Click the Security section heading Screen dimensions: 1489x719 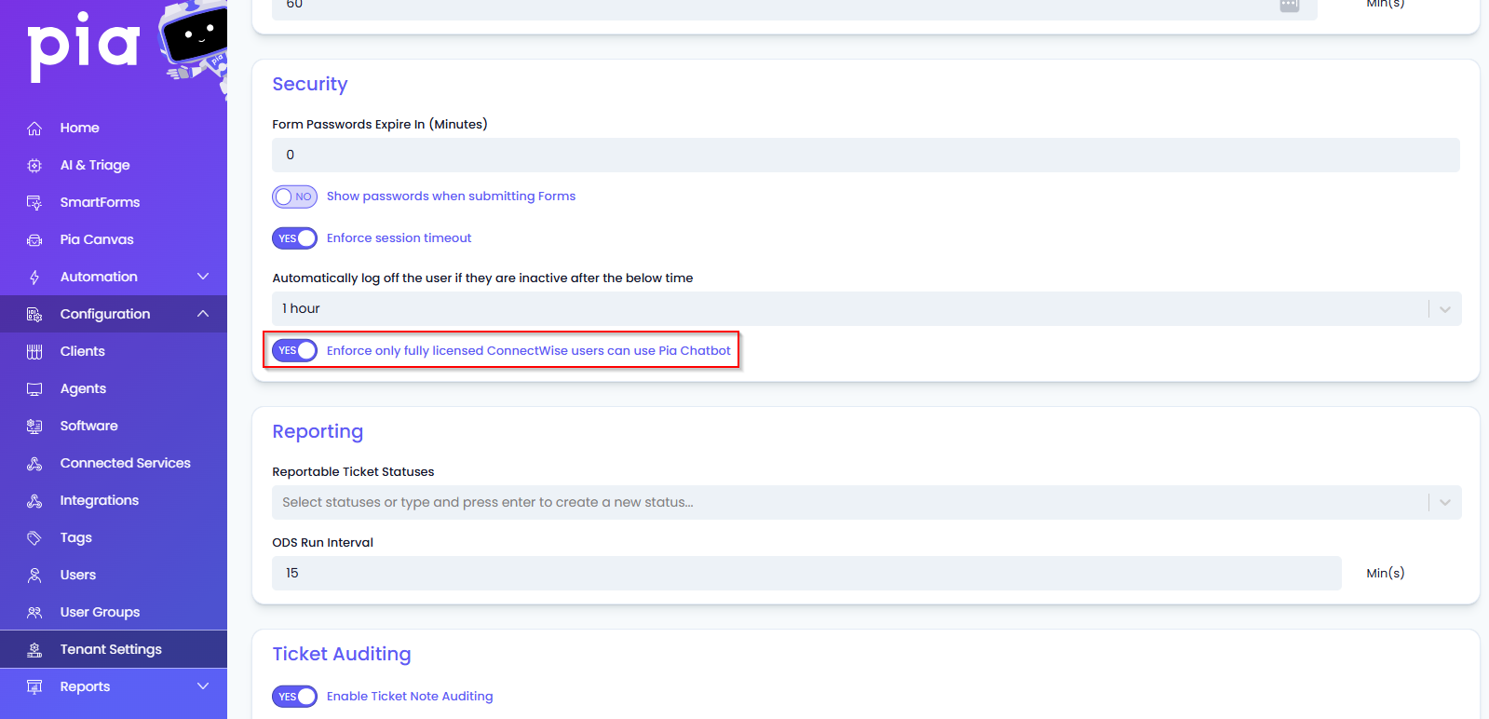tap(310, 85)
